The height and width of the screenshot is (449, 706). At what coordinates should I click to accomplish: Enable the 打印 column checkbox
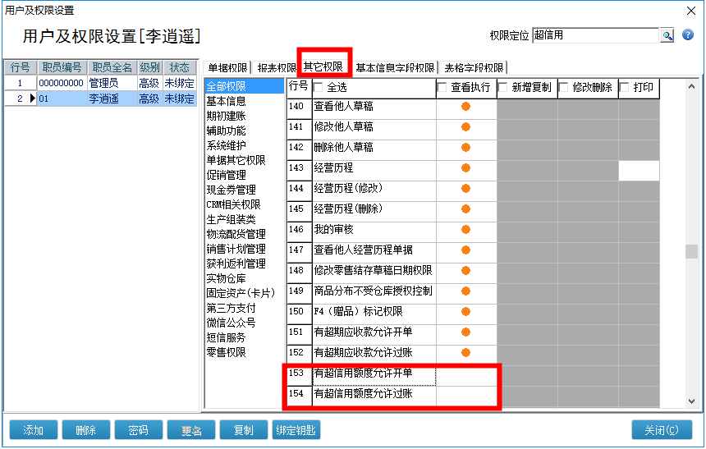tap(625, 87)
